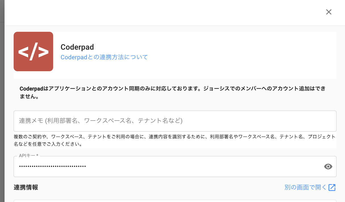
Task: Select the masked API key dots
Action: (x=53, y=166)
